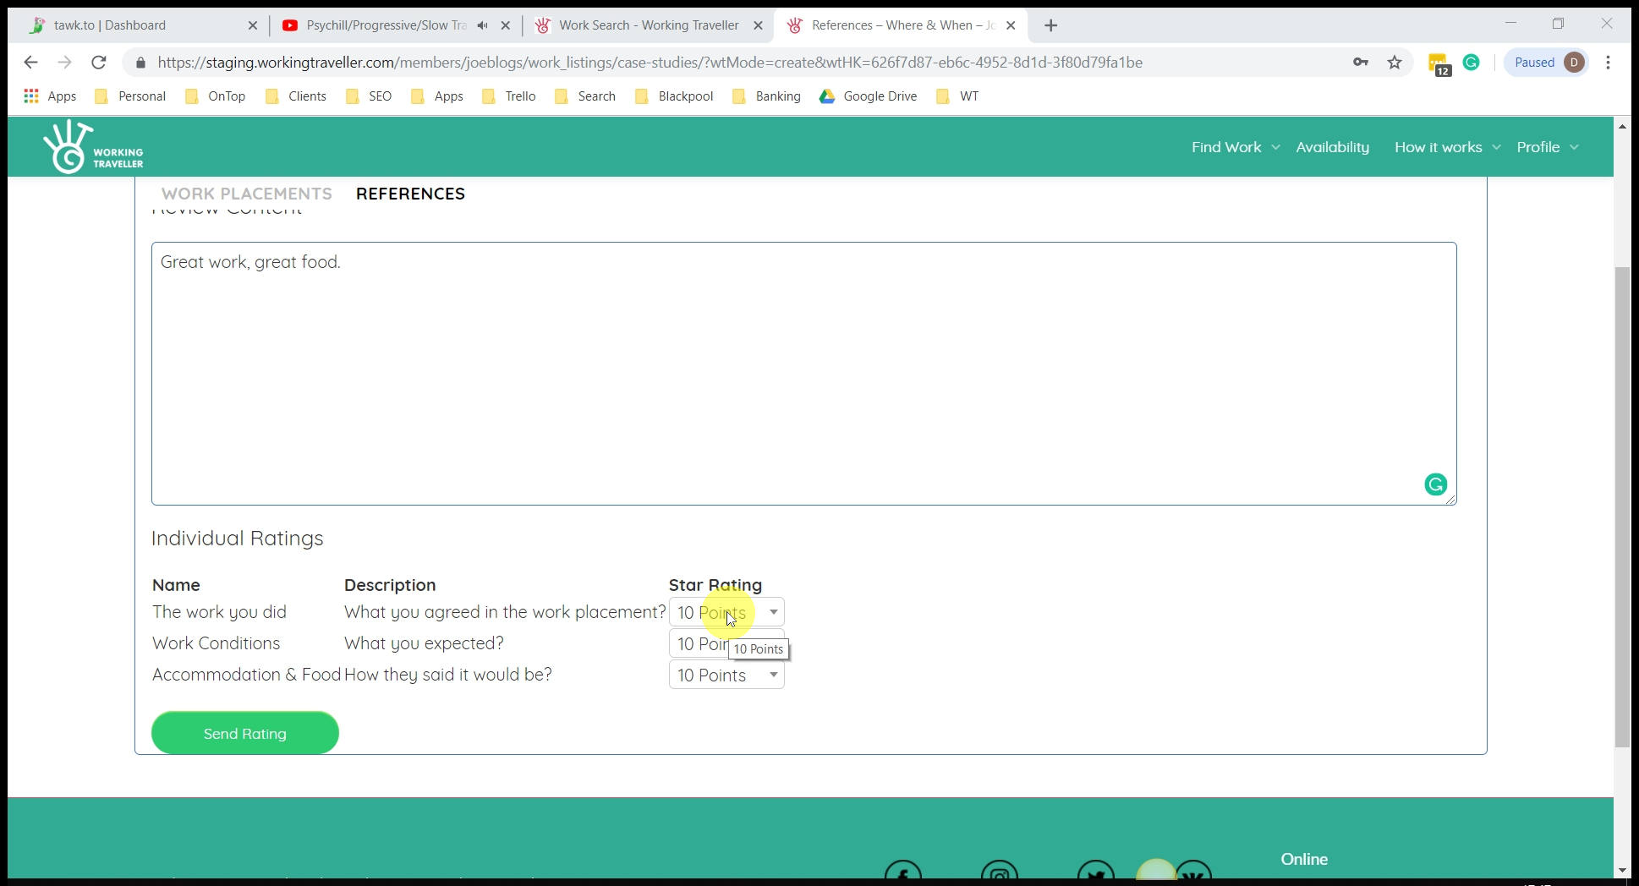Switch to Work Placements tab
Image resolution: width=1639 pixels, height=886 pixels.
coord(246,194)
